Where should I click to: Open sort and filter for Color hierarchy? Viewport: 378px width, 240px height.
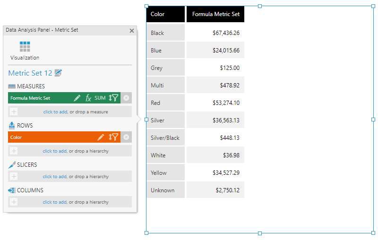pos(113,137)
